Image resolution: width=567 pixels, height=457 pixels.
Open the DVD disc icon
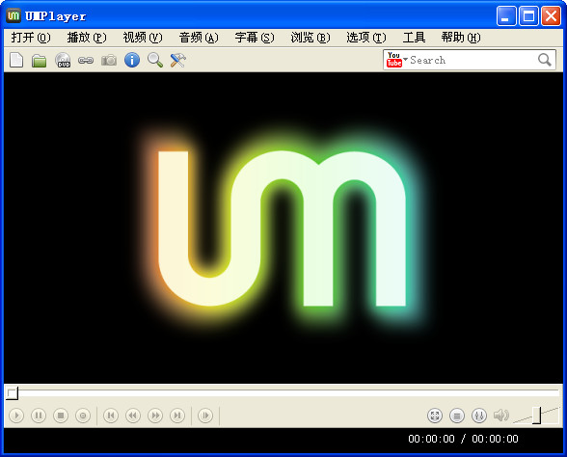coord(63,60)
